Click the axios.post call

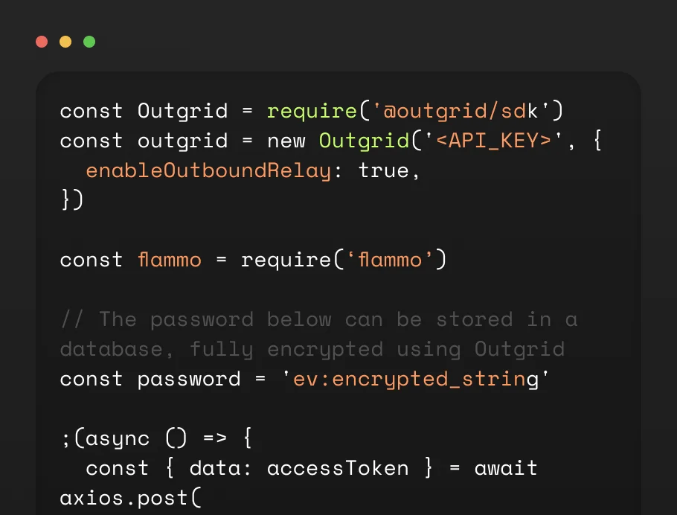(130, 498)
